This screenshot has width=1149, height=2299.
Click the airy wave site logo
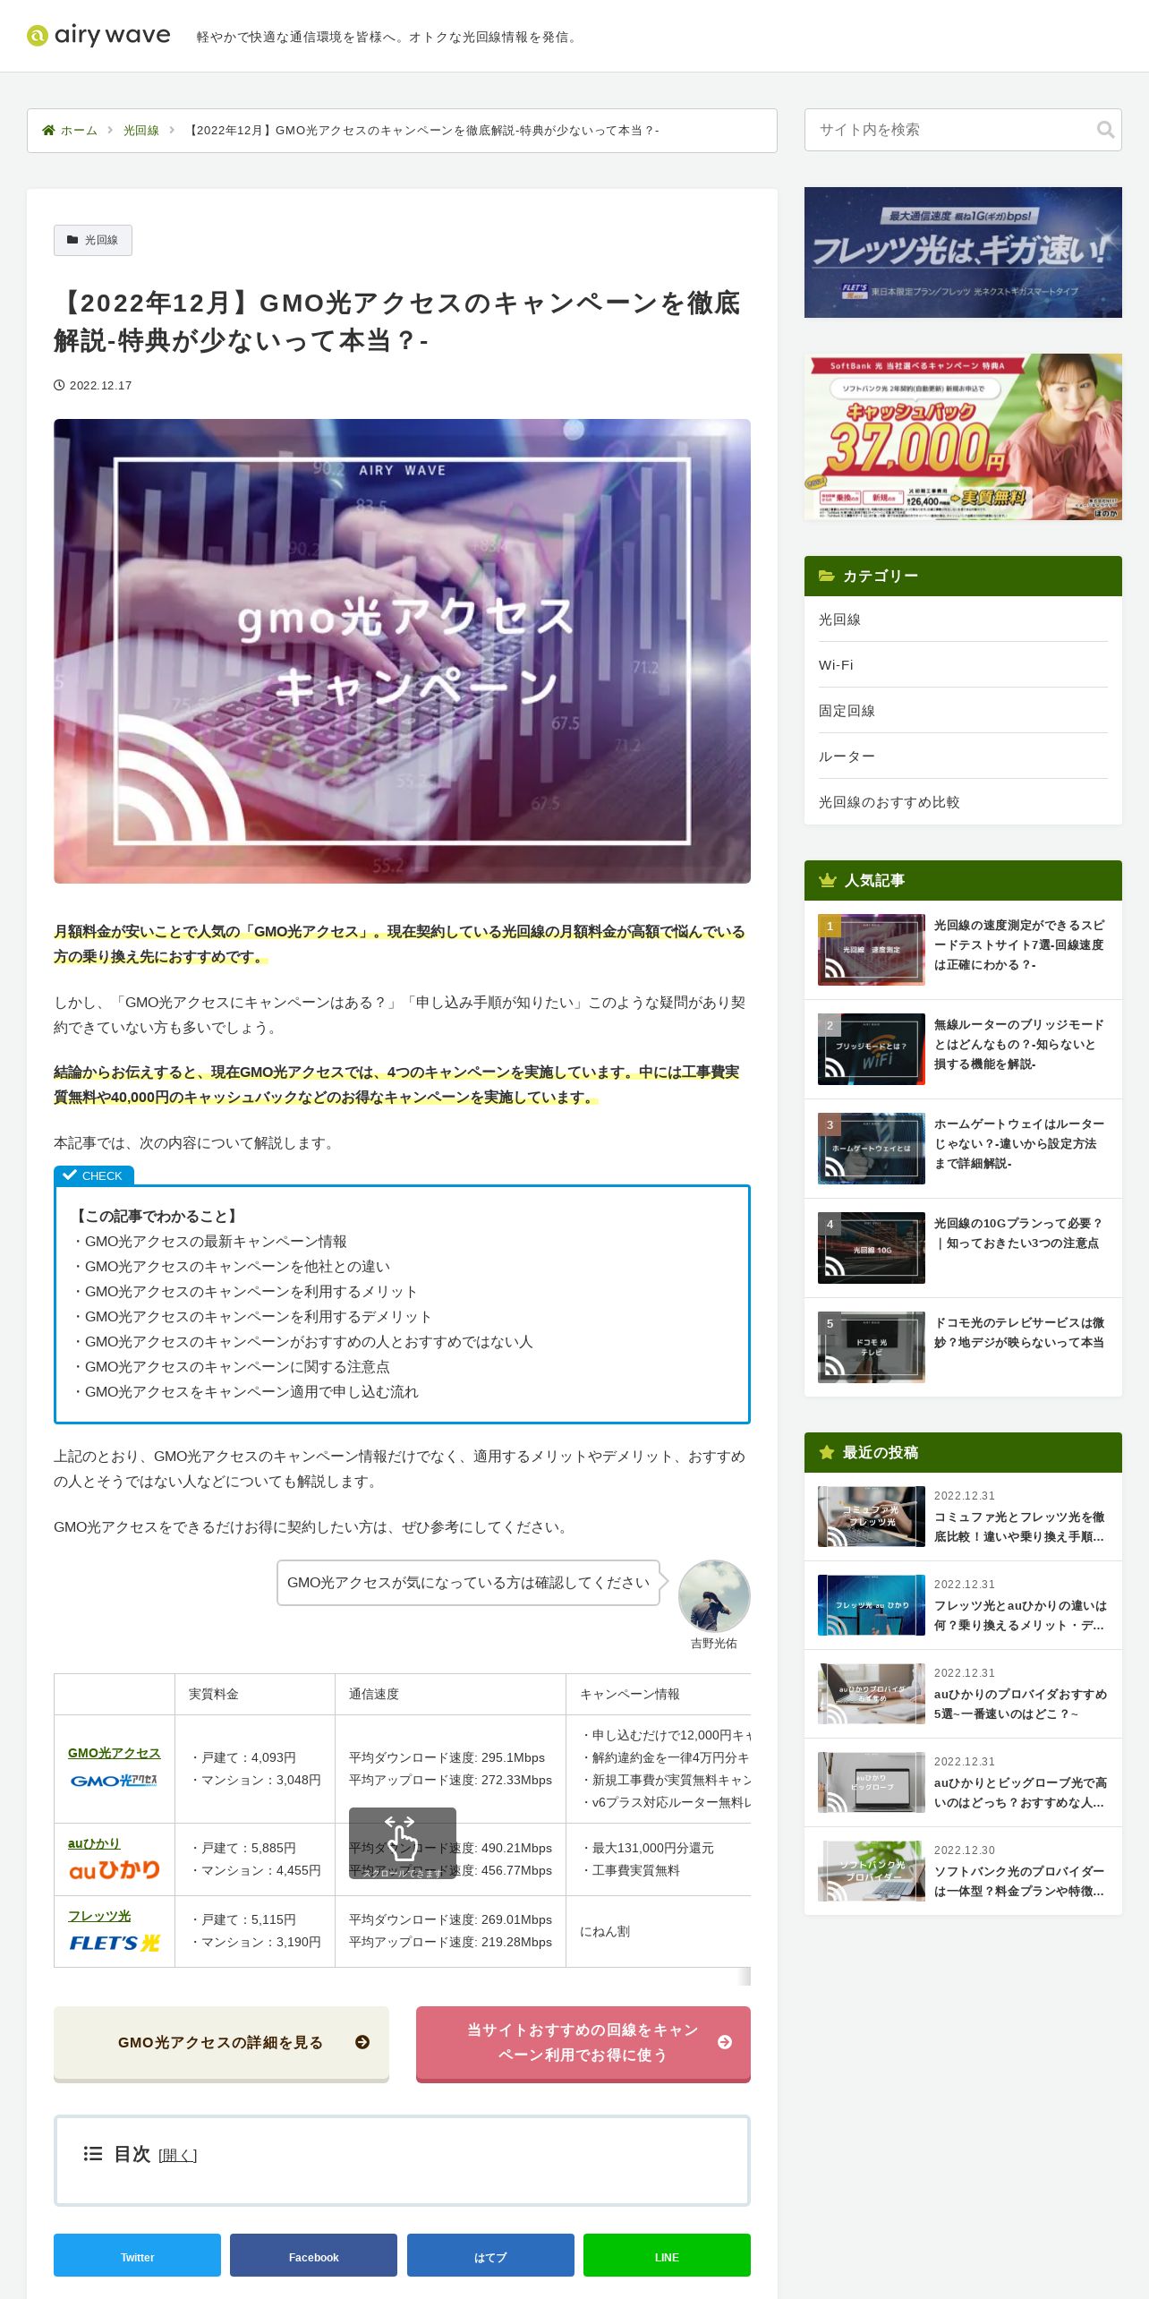(98, 35)
